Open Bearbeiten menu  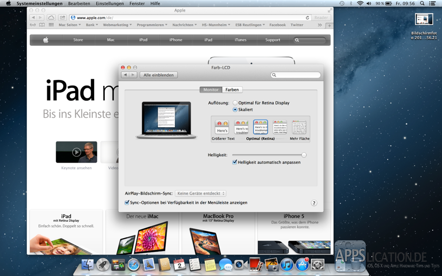click(x=79, y=3)
